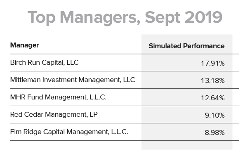Image resolution: width=245 pixels, height=156 pixels.
Task: Click Mittleman Investment Management, LLC name
Action: [x=73, y=80]
